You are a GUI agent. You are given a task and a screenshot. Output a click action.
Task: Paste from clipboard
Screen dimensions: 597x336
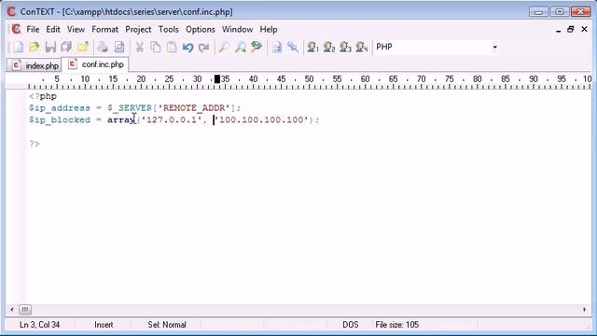pos(172,47)
